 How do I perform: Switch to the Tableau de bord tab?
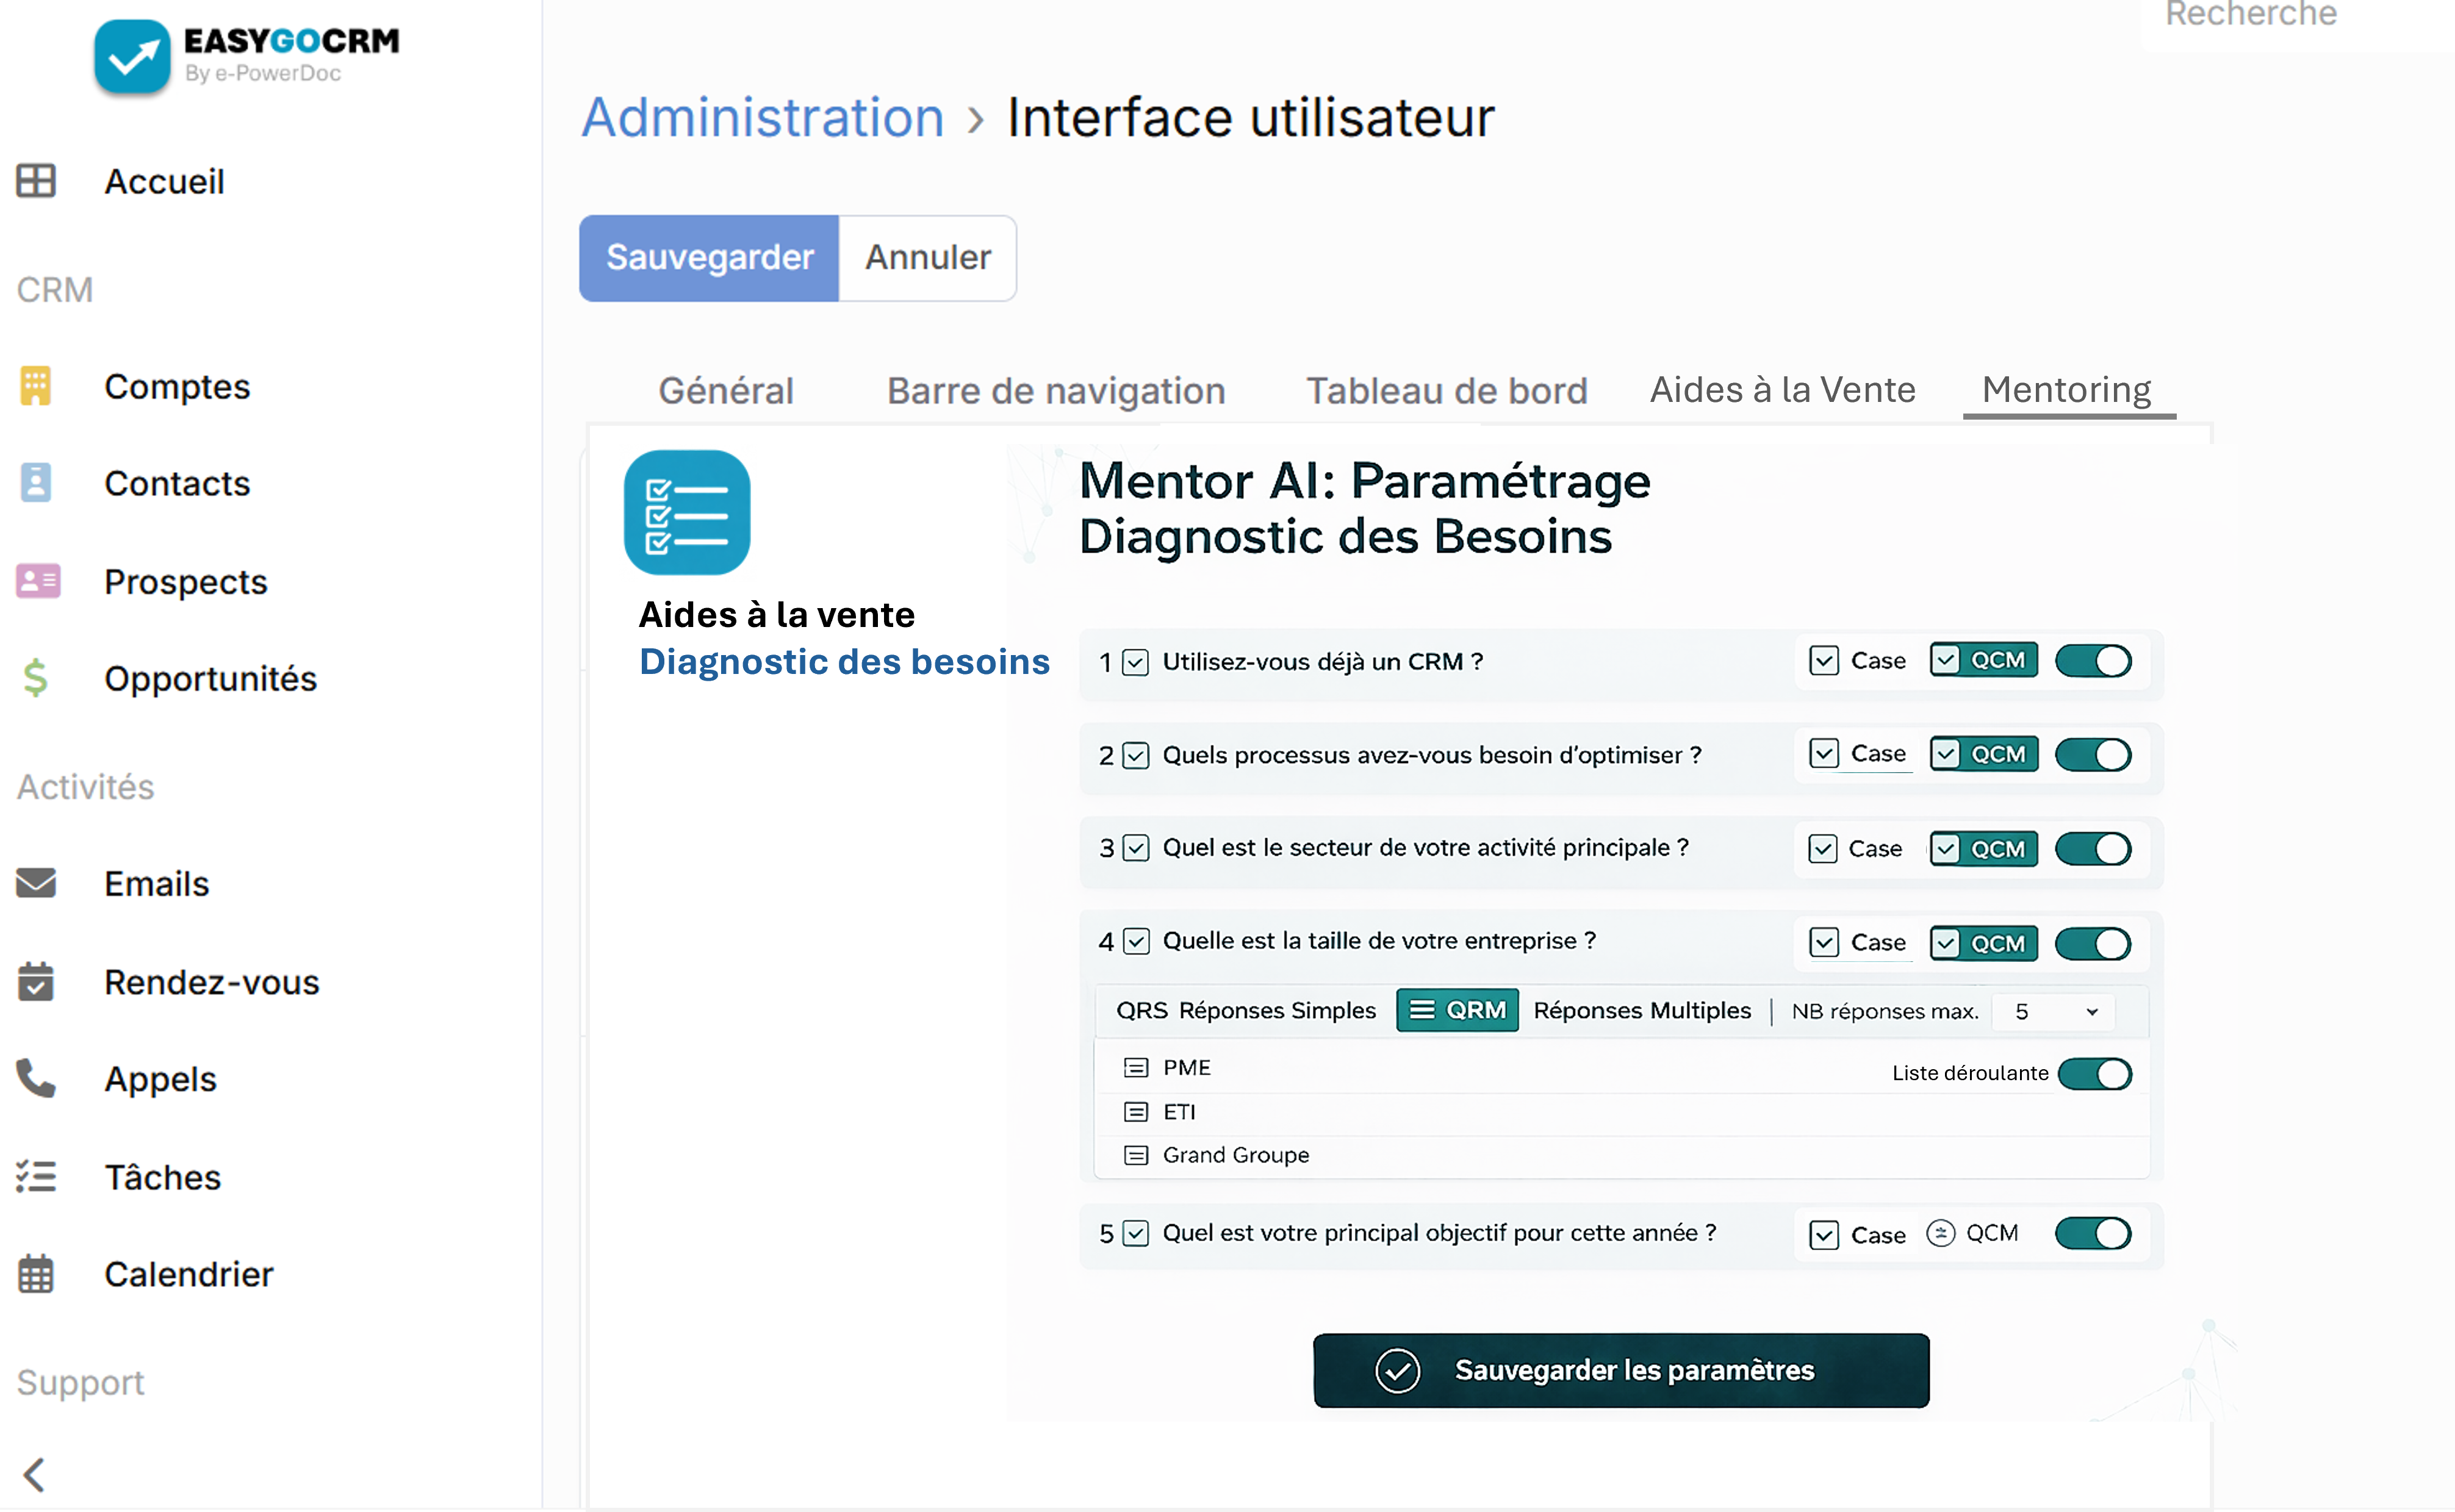[x=1446, y=390]
